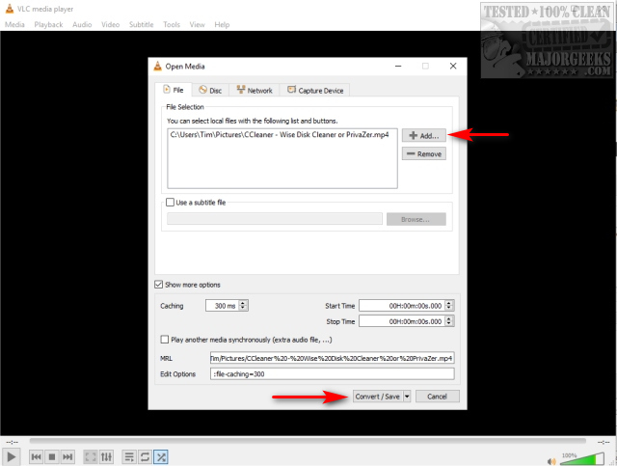The height and width of the screenshot is (466, 617).
Task: Click the disabled Browse... button
Action: pyautogui.click(x=416, y=219)
